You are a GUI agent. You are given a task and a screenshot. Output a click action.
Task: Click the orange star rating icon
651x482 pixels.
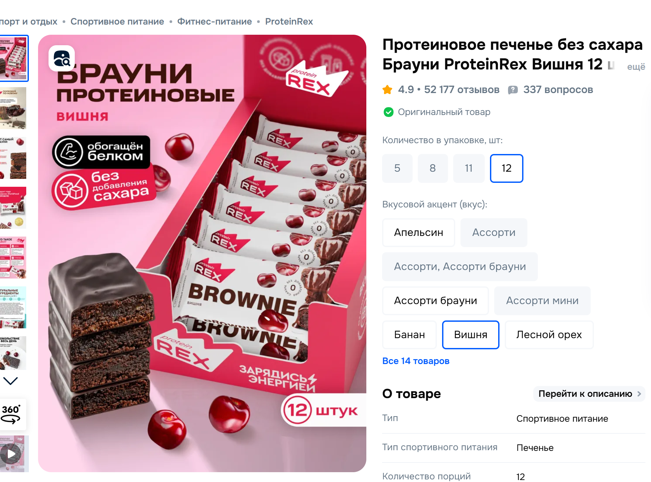point(387,89)
